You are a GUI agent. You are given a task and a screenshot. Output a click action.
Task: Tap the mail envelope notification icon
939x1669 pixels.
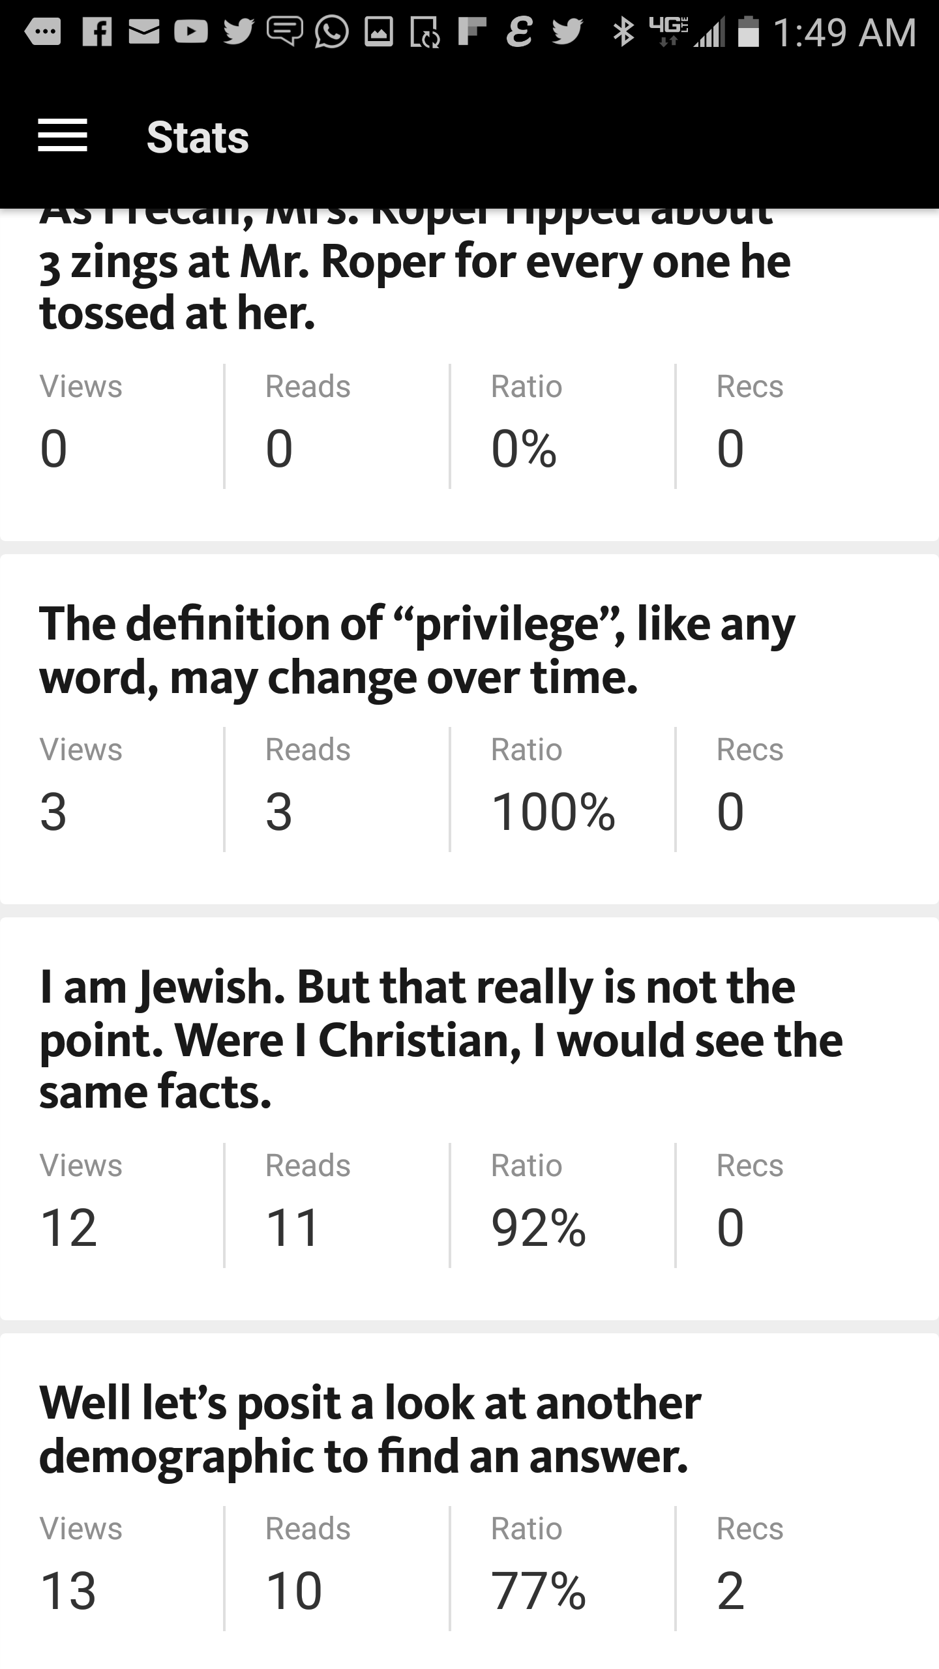click(x=144, y=32)
